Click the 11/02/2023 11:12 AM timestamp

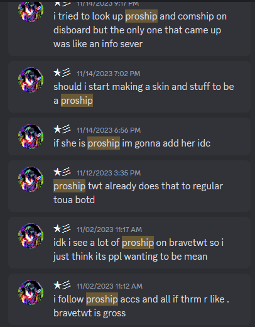click(x=109, y=286)
